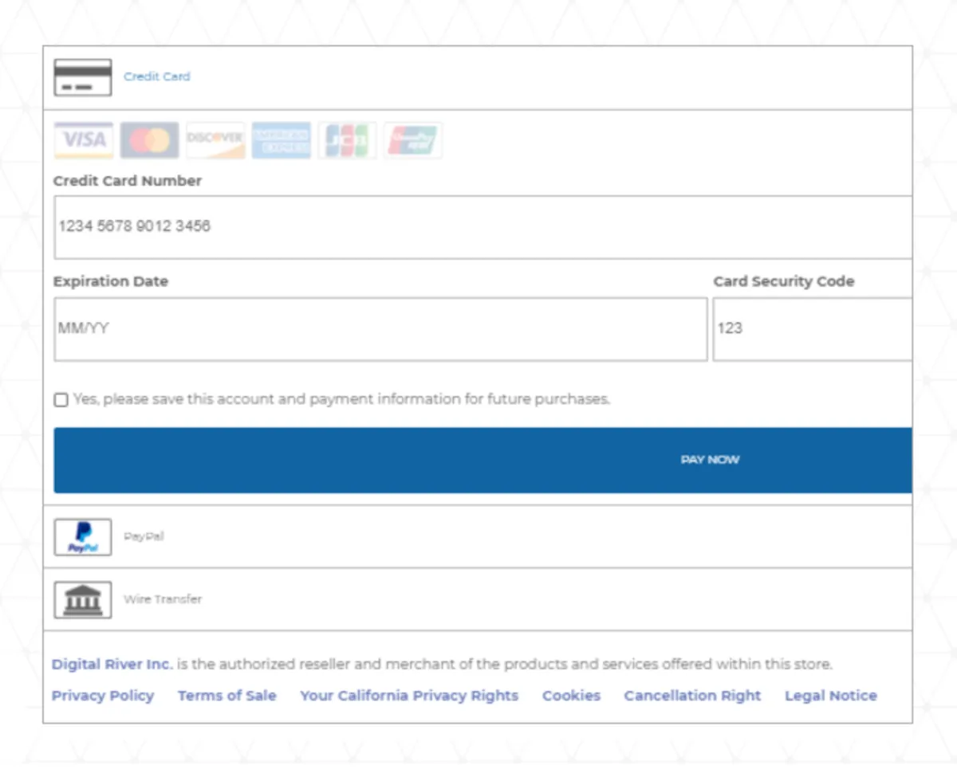Expand the PayPal payment option

(144, 537)
